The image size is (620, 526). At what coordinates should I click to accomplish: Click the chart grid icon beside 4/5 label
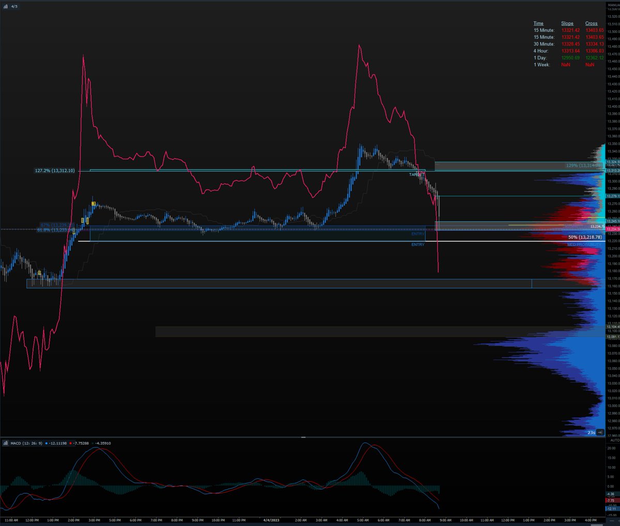tap(6, 7)
